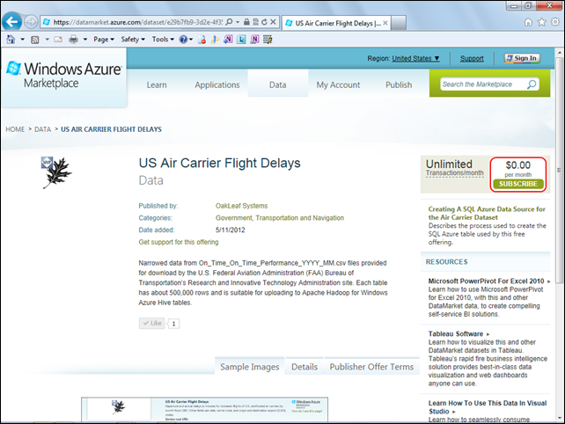Toggle the compatibility view icon
Viewport: 565px width, 424px height.
tap(255, 22)
